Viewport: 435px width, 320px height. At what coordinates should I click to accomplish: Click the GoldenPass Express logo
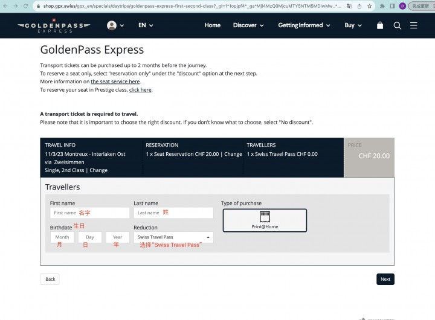[54, 26]
